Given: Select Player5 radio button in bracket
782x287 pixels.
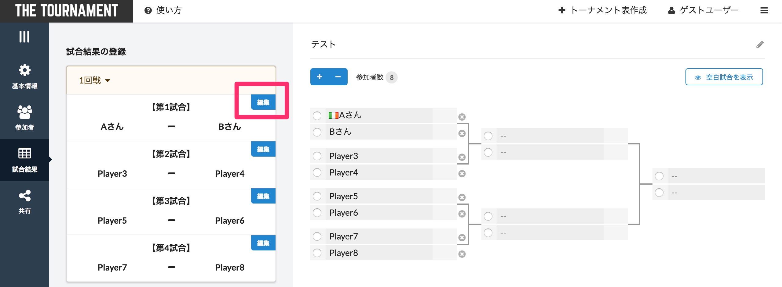Looking at the screenshot, I should 317,197.
